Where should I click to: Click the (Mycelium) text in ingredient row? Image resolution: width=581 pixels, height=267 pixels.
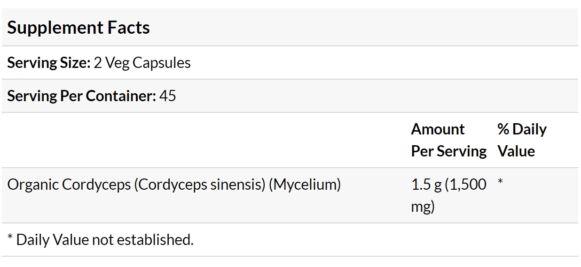pyautogui.click(x=305, y=185)
